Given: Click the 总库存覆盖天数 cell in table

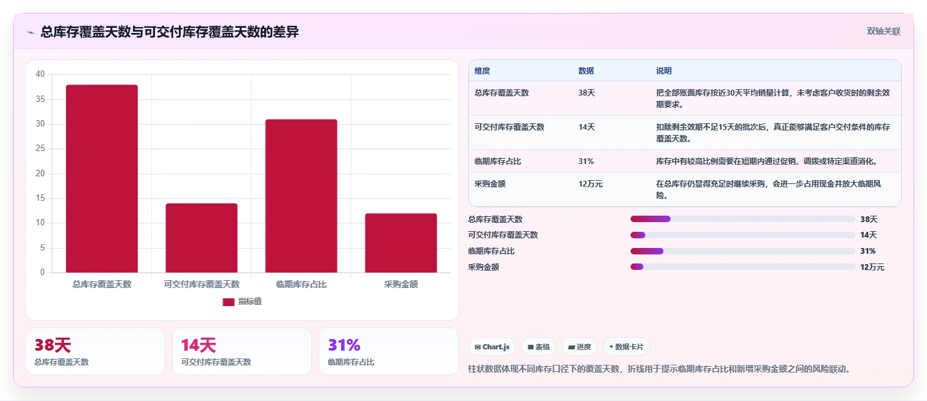Looking at the screenshot, I should point(501,93).
